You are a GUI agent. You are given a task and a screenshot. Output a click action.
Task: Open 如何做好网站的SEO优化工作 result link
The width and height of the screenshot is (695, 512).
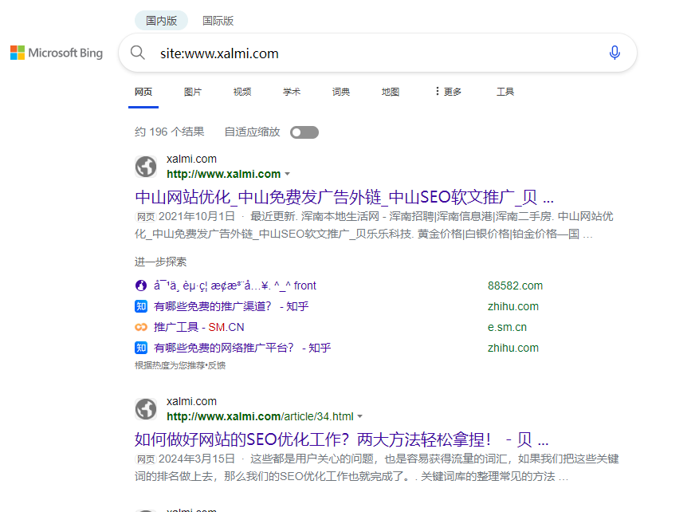341,439
